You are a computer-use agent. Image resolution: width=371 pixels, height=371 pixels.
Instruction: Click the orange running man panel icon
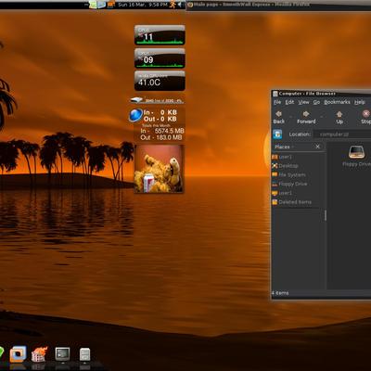coord(173,5)
